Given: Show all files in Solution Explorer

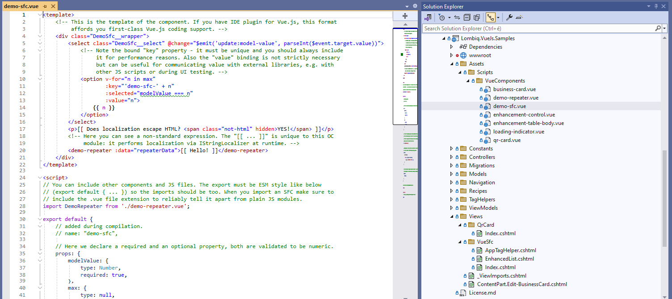Looking at the screenshot, I should click(x=477, y=17).
